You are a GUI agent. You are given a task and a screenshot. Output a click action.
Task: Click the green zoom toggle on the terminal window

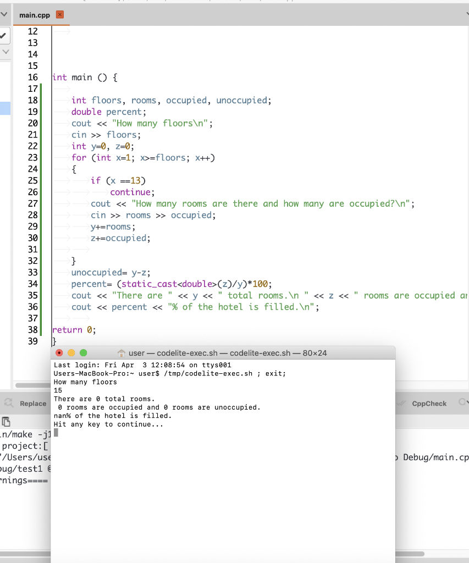(82, 352)
